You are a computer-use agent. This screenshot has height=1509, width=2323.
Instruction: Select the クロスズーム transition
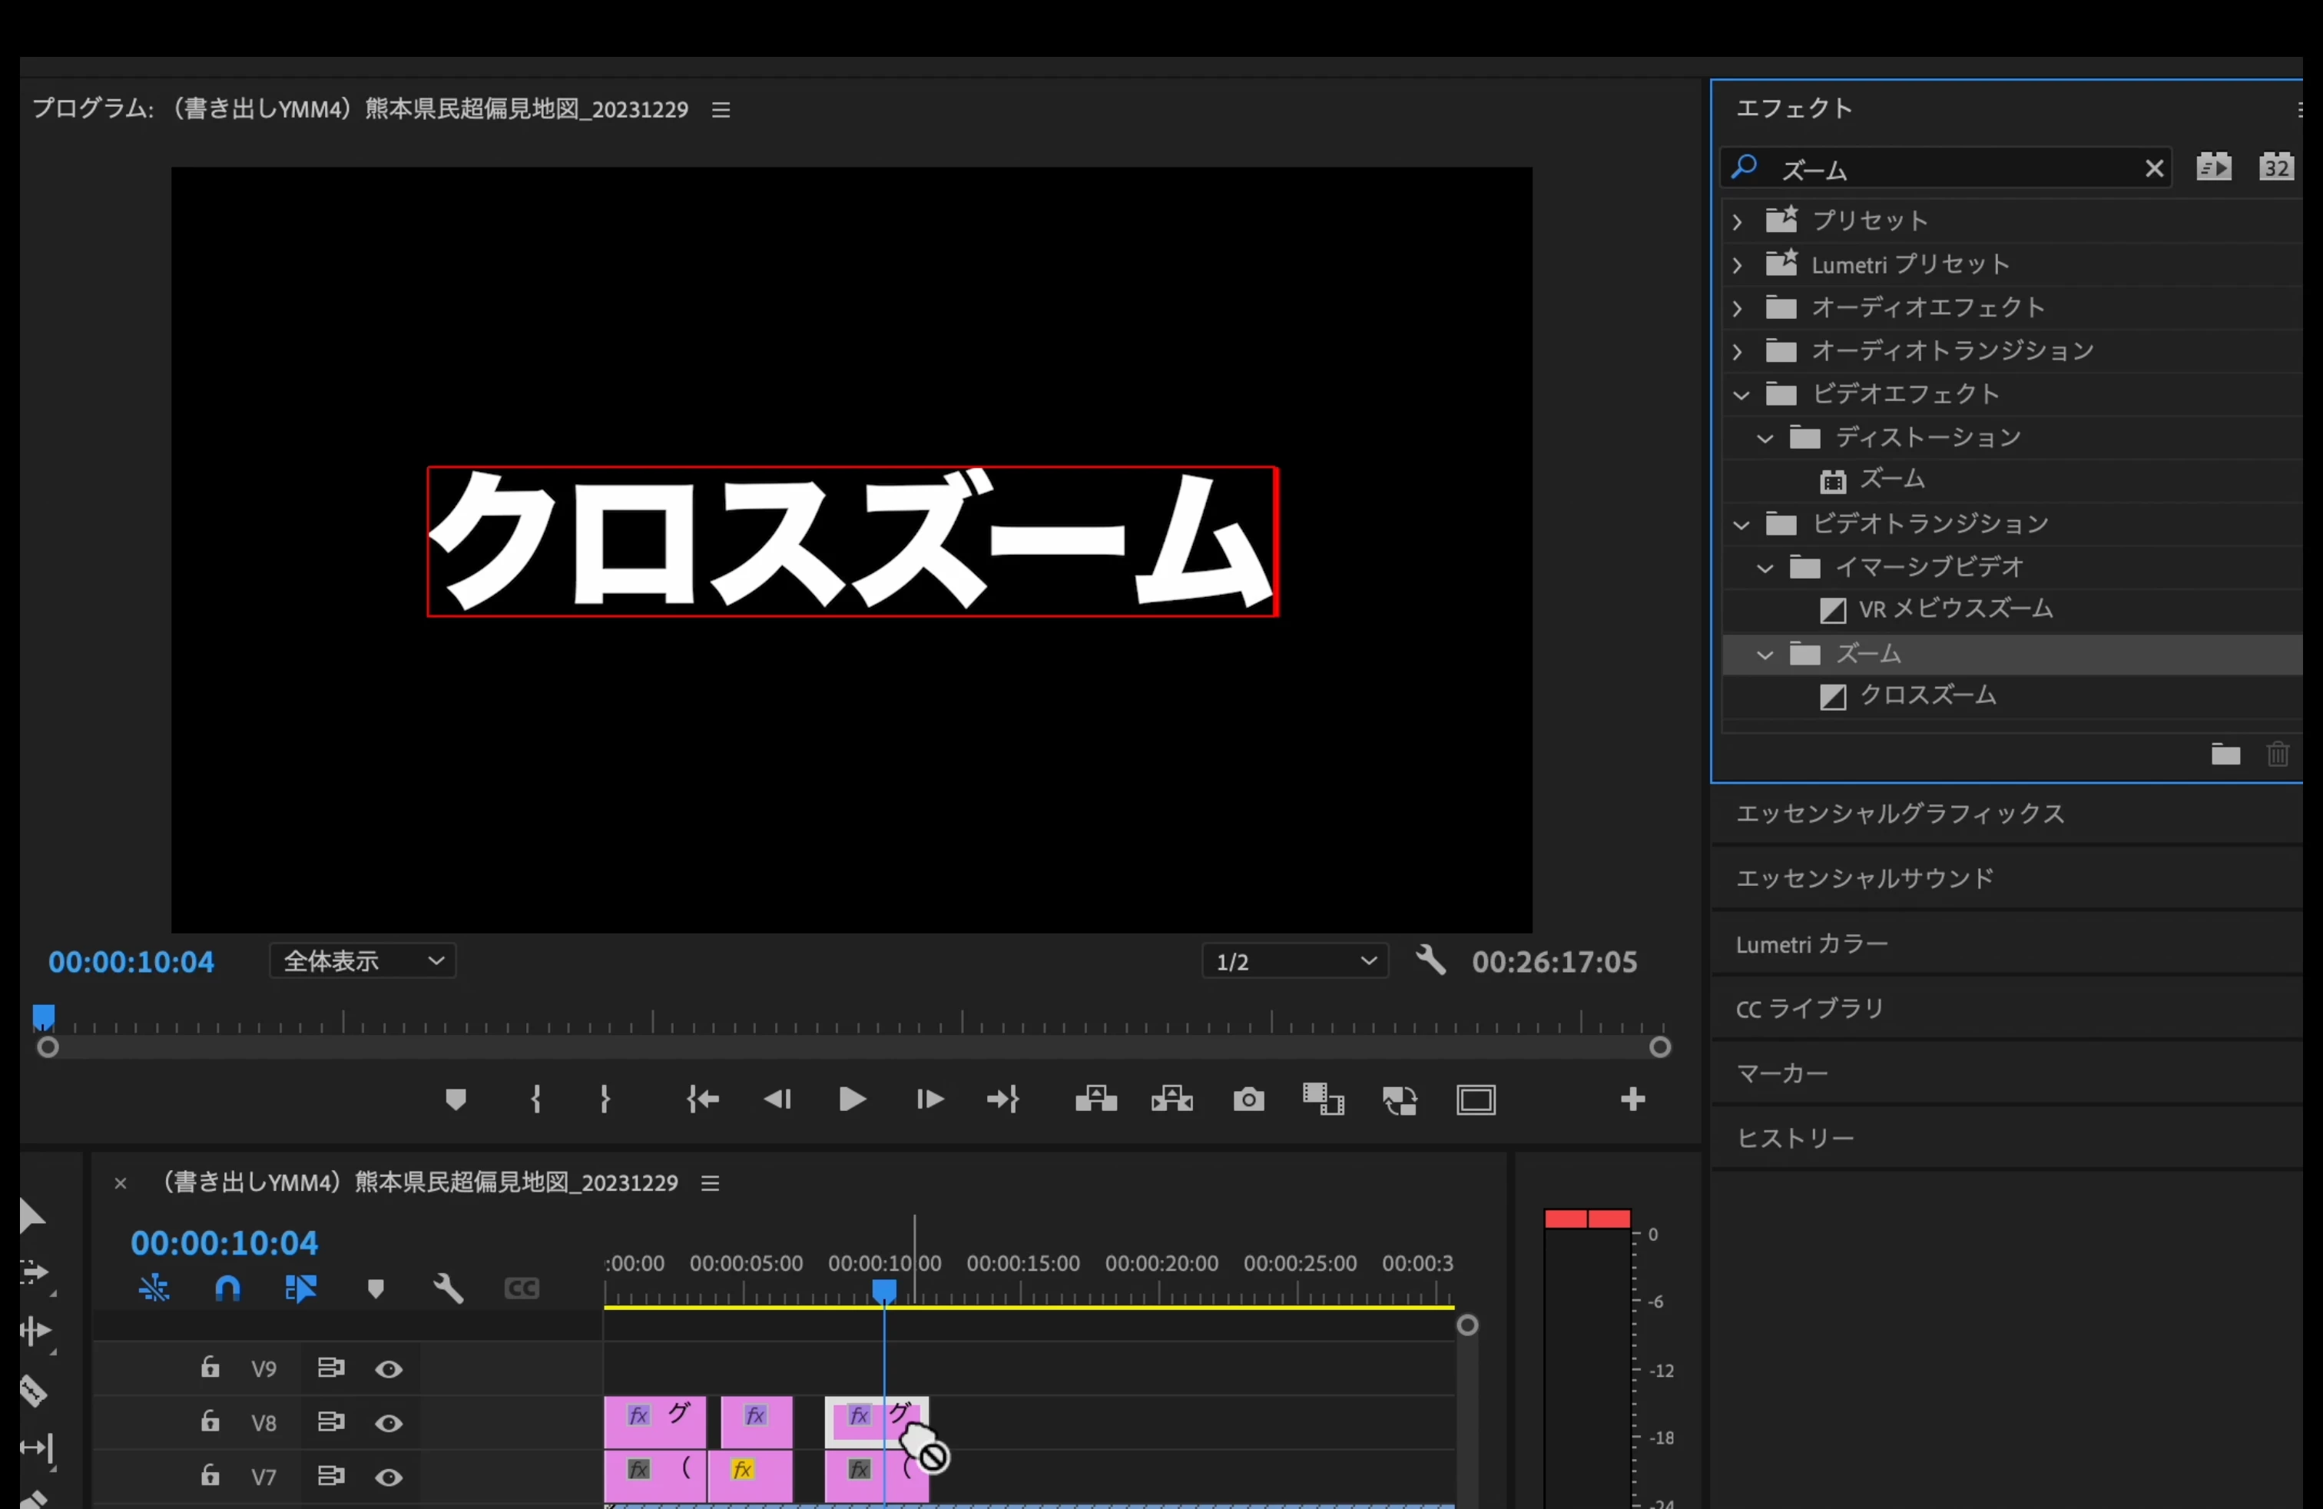pos(1926,696)
